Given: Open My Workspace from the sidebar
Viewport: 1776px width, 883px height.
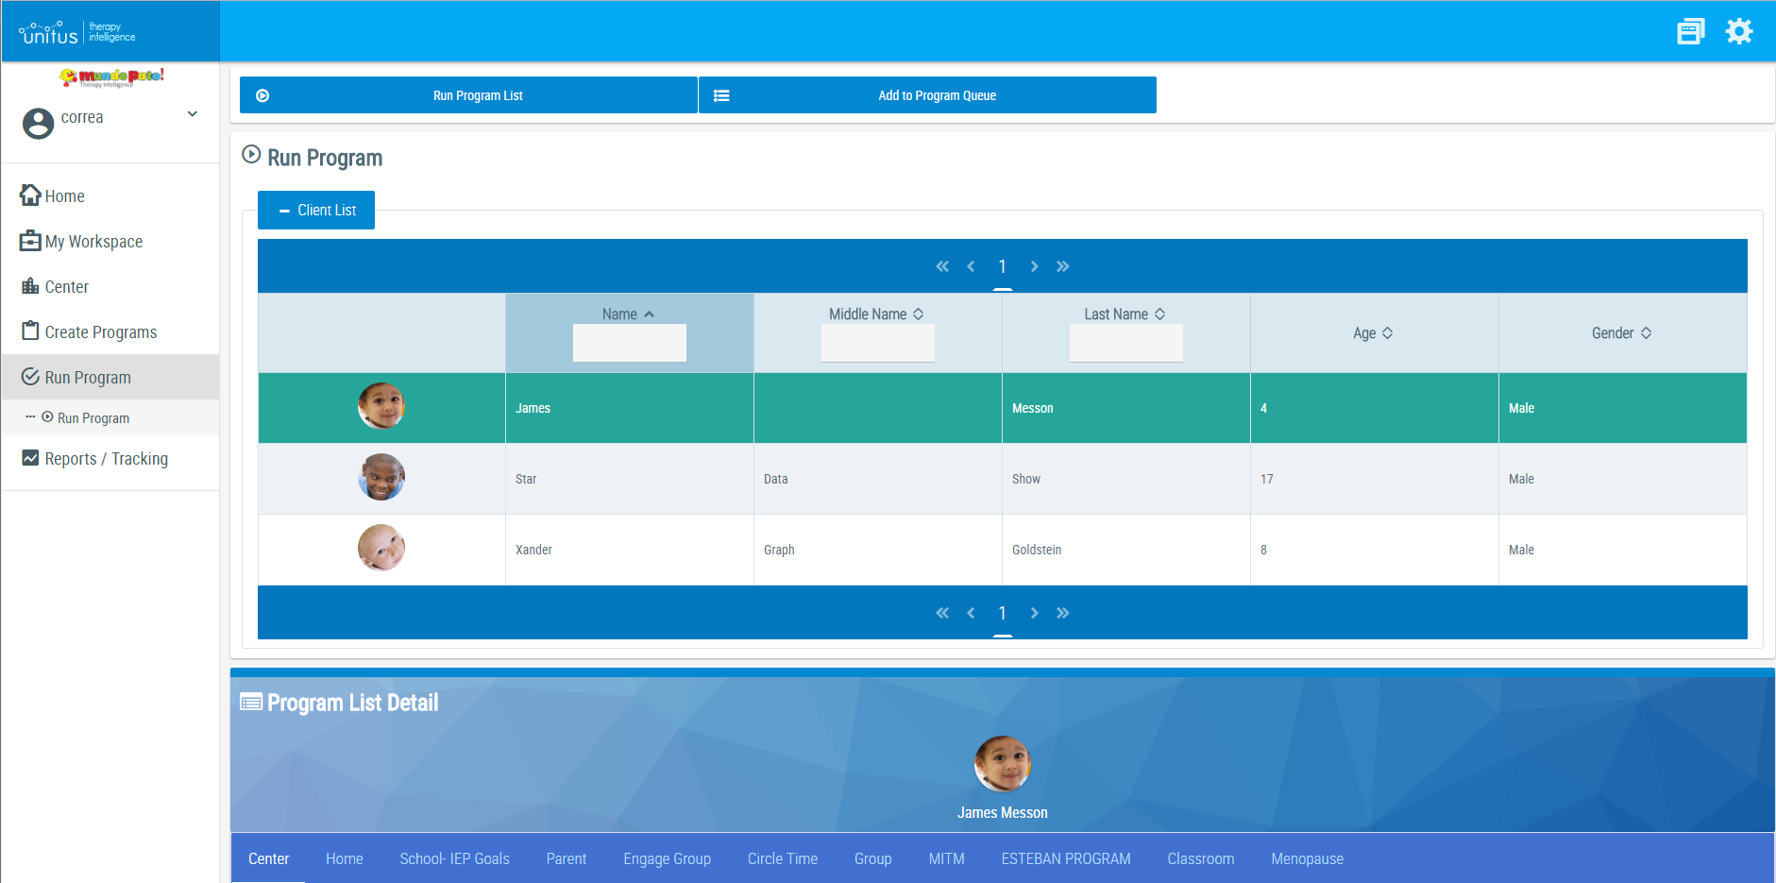Looking at the screenshot, I should tap(93, 241).
